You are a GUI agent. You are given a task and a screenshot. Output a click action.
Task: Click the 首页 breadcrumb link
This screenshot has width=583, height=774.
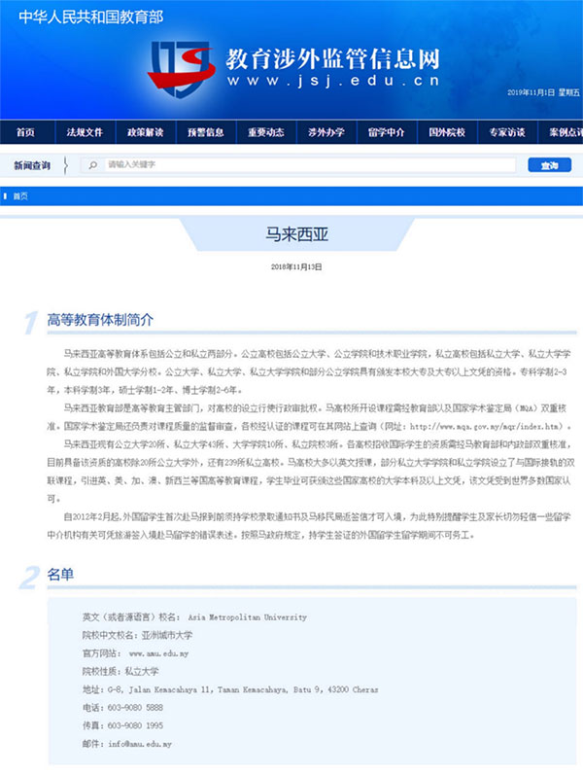click(20, 196)
